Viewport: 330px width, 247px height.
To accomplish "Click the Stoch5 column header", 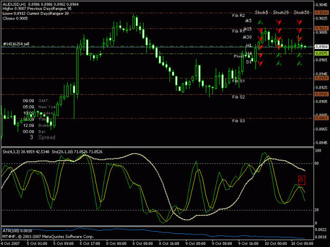I will [x=261, y=13].
